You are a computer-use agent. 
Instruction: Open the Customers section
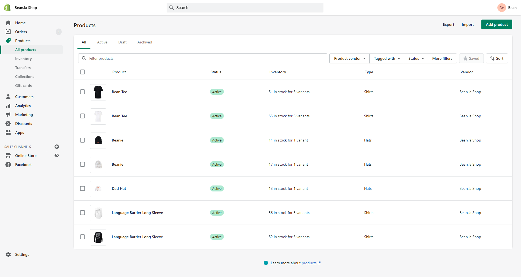[24, 97]
